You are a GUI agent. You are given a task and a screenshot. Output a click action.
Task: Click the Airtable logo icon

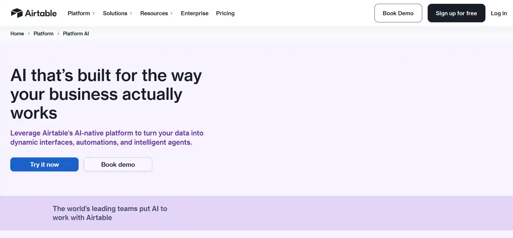pyautogui.click(x=17, y=13)
